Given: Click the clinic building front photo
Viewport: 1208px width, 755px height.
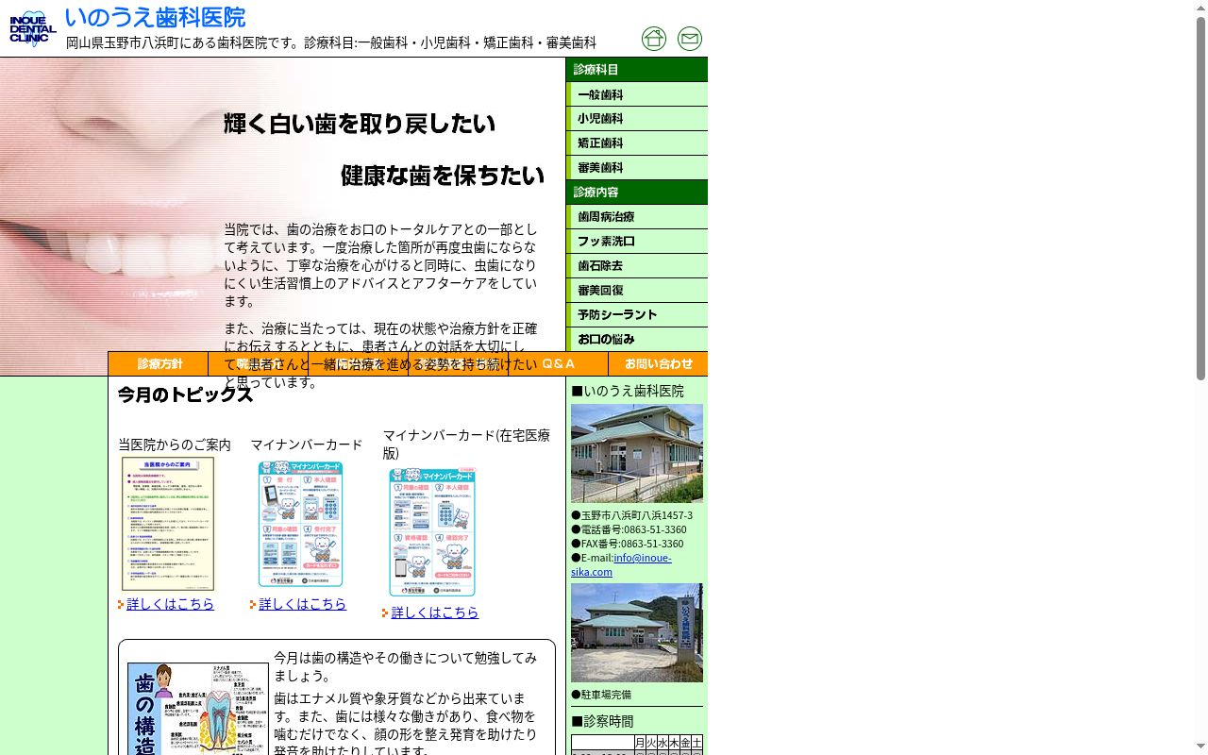Looking at the screenshot, I should (637, 454).
